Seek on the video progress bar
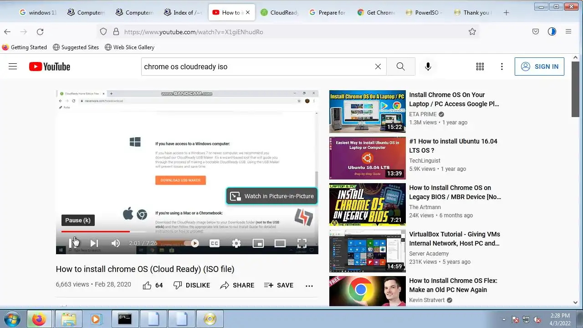The height and width of the screenshot is (328, 583). [187, 231]
